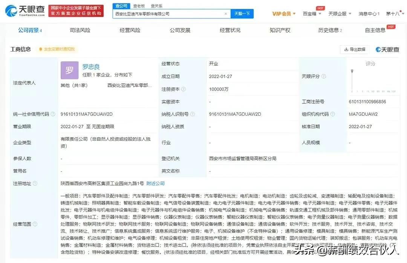Switch to the 查公司 search tab
Viewport: 407px width, 263px height.
121,6
